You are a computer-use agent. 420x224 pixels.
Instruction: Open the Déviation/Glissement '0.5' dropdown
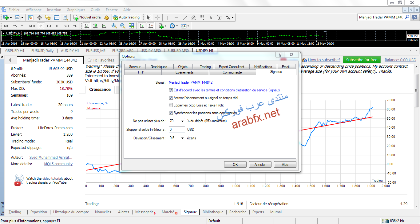(182, 138)
